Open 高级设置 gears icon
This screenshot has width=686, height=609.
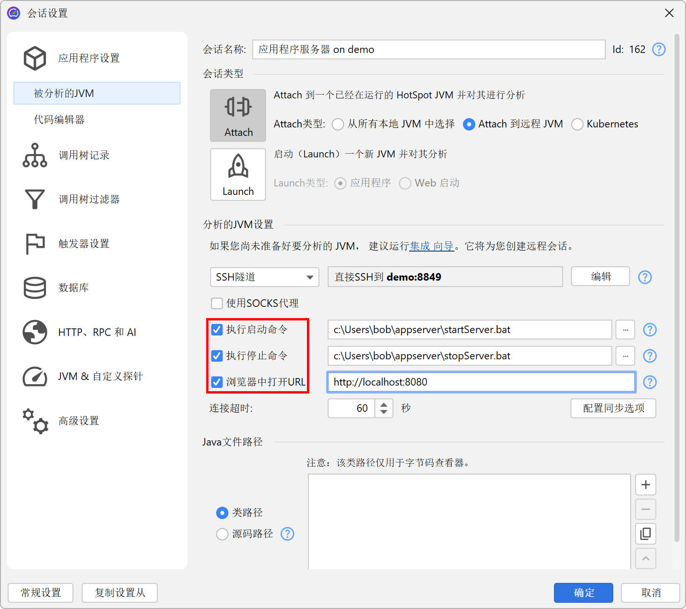pyautogui.click(x=35, y=421)
